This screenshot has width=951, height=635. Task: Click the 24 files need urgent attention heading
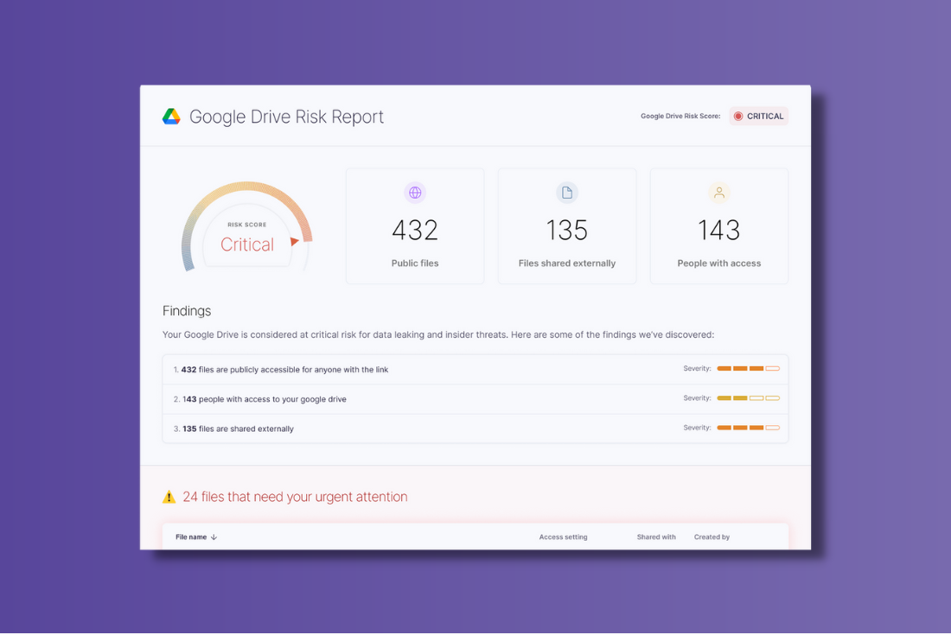coord(295,497)
